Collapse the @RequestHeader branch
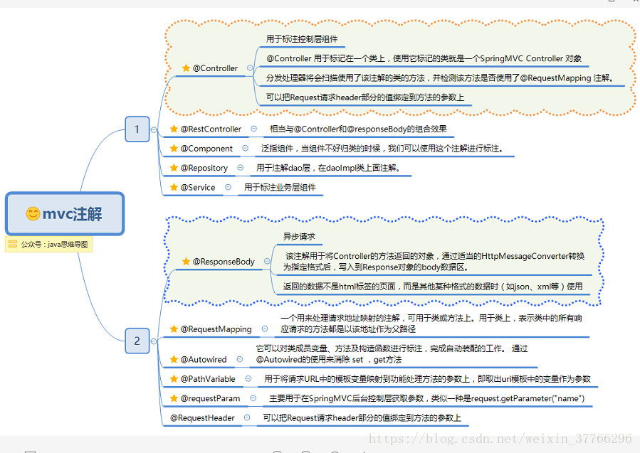640x453 pixels. [x=247, y=417]
